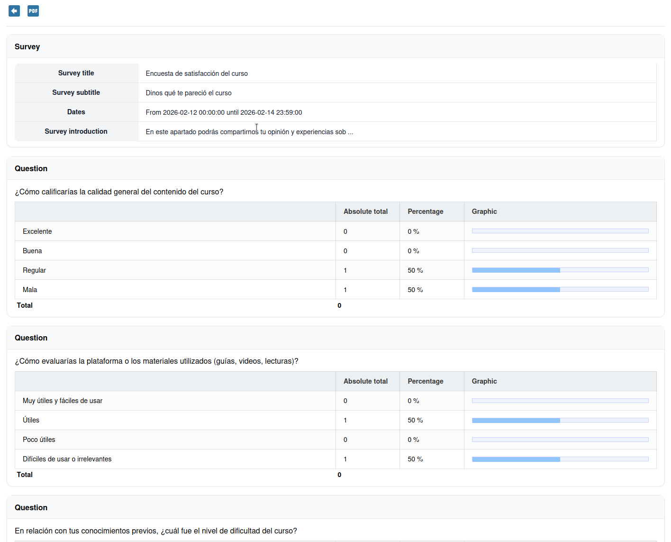Click the 'Buena' answer row label
Viewport: 671px width, 542px height.
click(x=32, y=251)
